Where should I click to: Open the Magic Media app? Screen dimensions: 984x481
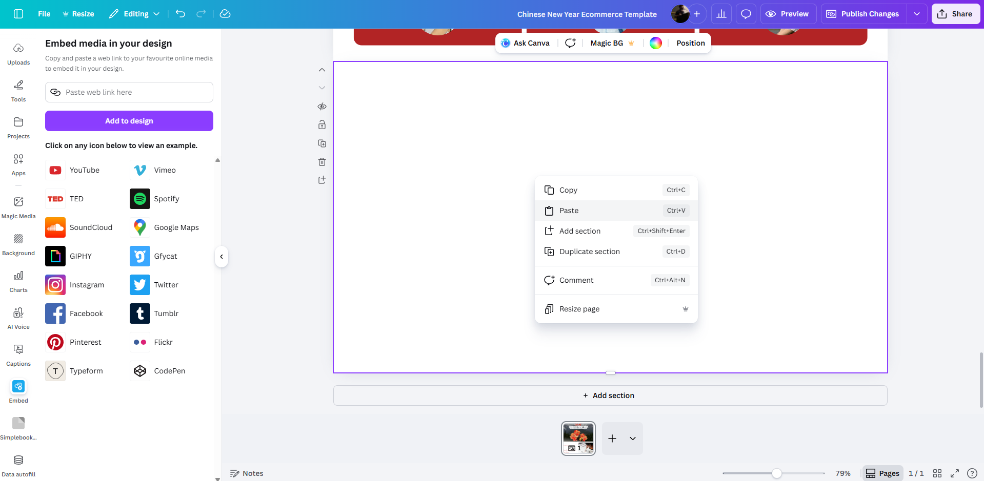pos(18,207)
